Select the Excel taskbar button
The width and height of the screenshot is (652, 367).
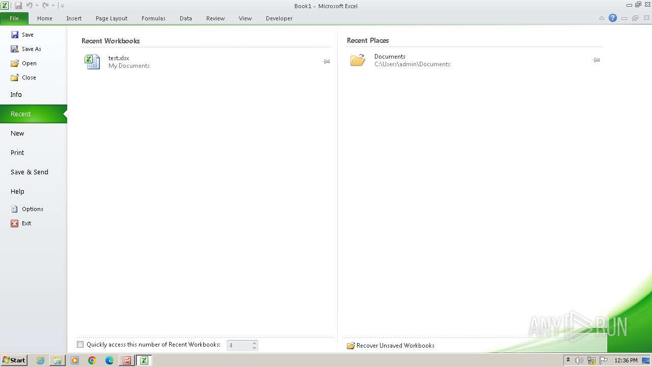(x=144, y=360)
